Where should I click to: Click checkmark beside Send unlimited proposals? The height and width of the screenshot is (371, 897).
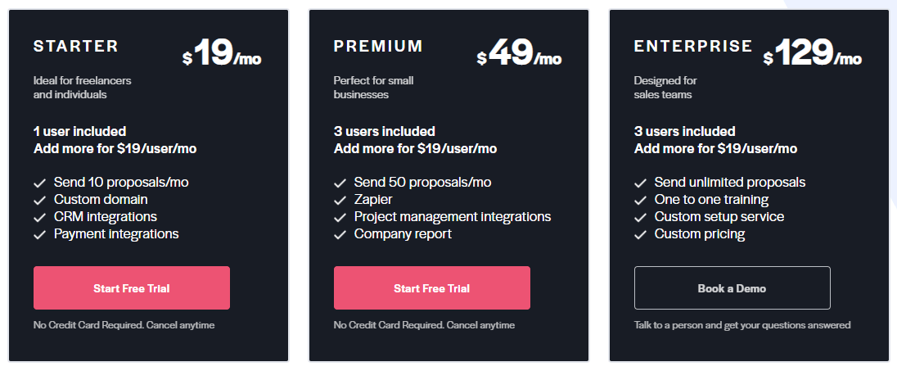[x=640, y=183]
